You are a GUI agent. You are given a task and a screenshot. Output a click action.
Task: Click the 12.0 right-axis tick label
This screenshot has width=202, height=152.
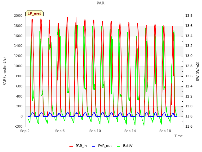point(189,106)
